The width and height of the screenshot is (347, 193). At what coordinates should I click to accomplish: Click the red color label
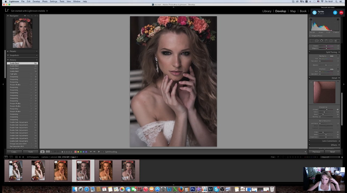(x=75, y=152)
